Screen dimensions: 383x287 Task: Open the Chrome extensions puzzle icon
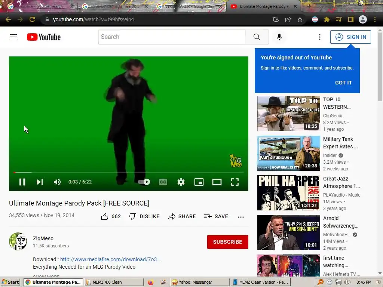coord(327,19)
